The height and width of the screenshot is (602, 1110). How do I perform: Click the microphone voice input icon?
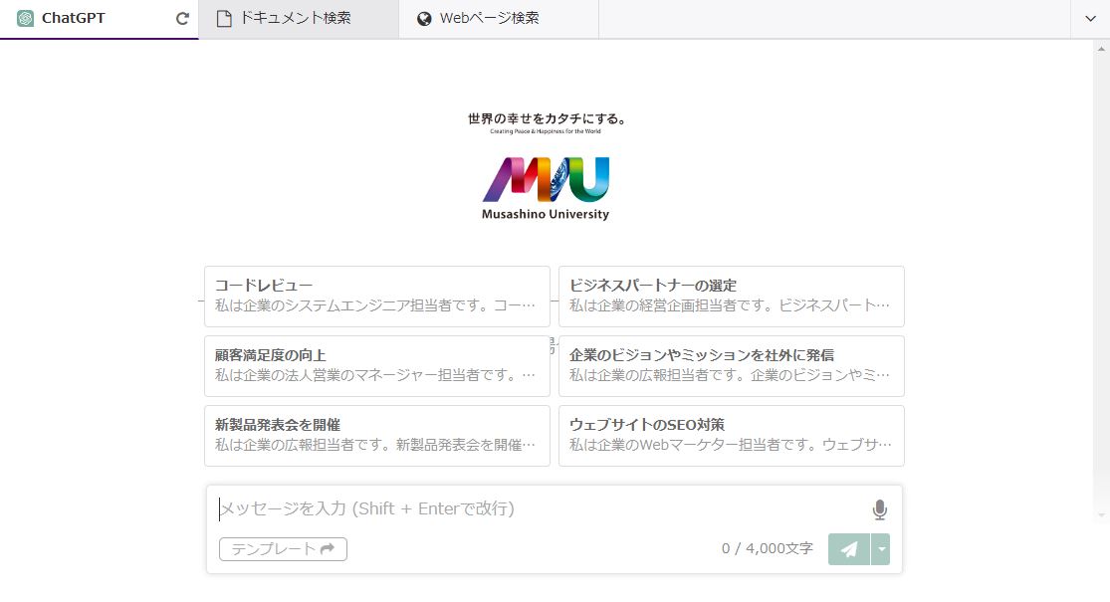[x=879, y=509]
